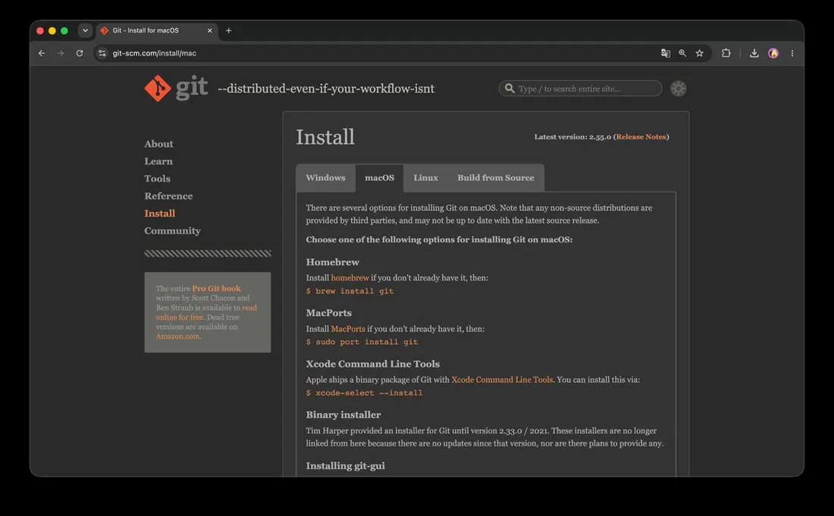Open the Amazon.com link
This screenshot has height=516, width=834.
tap(179, 336)
